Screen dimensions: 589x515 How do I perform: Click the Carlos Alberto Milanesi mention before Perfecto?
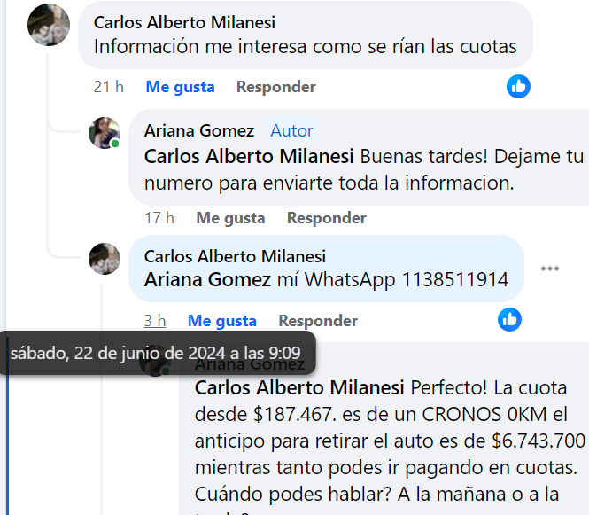(x=299, y=387)
